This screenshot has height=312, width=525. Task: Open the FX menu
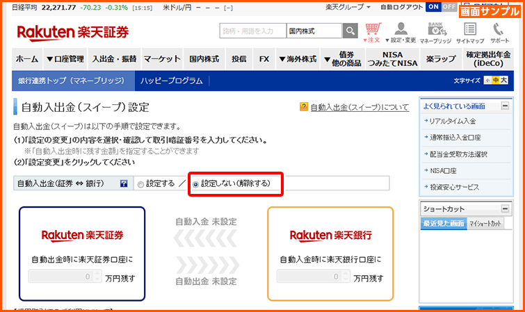click(264, 59)
